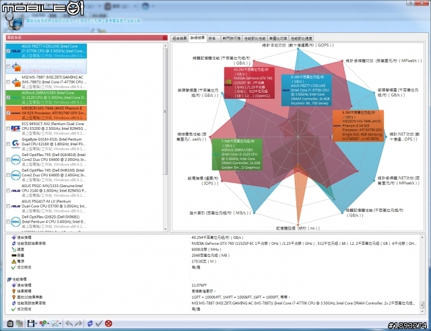
Task: Click the colored balls options icon
Action: tap(42, 324)
